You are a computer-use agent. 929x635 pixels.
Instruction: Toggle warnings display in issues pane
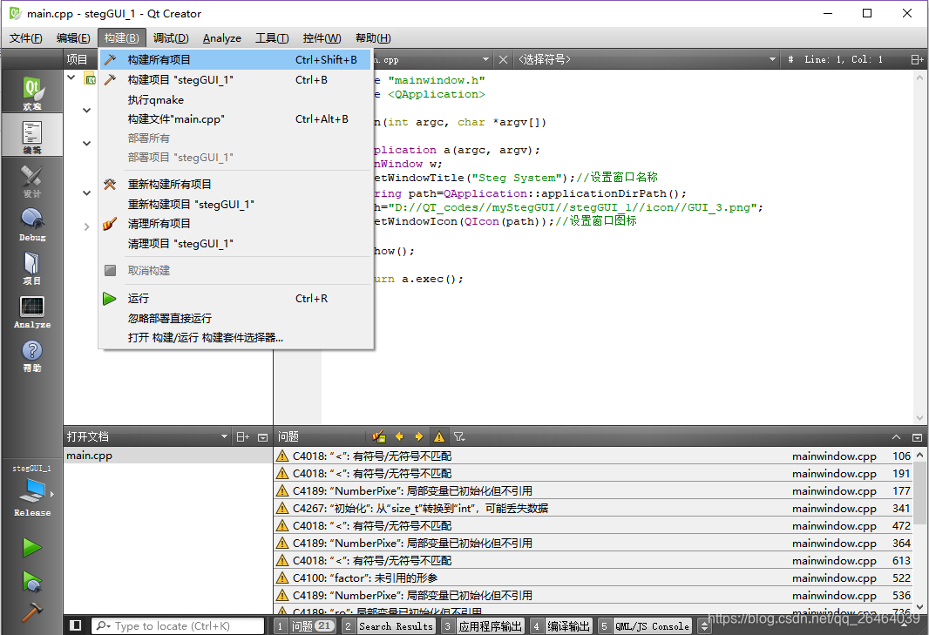click(x=439, y=436)
